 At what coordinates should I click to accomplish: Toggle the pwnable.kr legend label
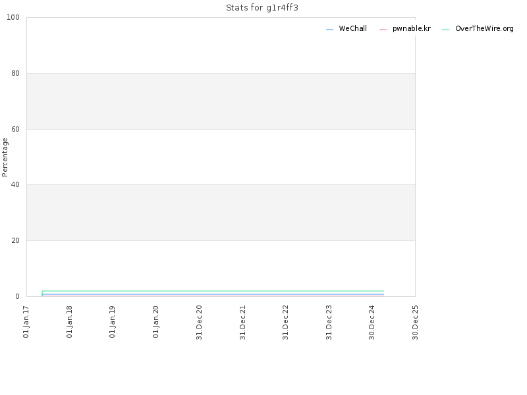click(411, 28)
